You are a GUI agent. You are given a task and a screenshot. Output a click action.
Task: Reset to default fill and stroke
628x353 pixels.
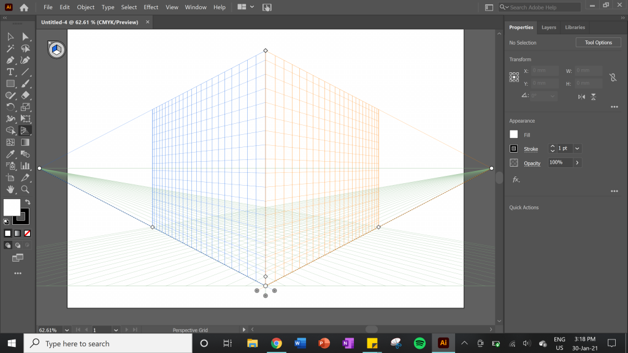[6, 221]
